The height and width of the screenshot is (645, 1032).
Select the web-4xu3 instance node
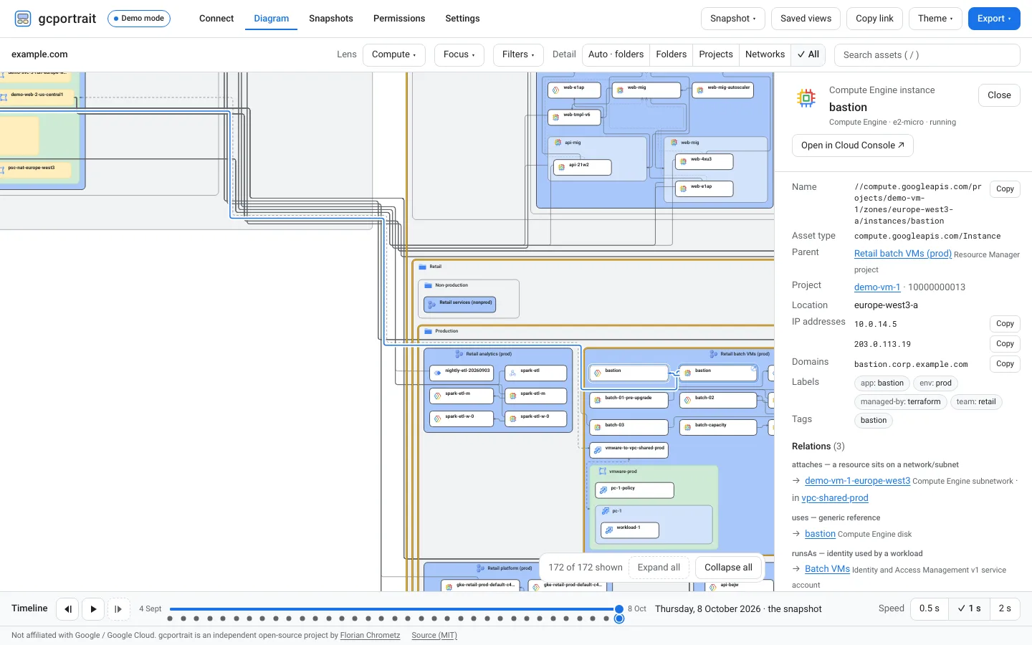704,162
